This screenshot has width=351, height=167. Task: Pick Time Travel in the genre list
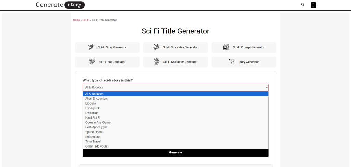pos(93,142)
